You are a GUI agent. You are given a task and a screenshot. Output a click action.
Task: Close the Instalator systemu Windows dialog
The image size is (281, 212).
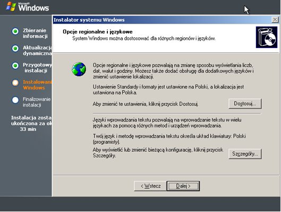[275, 20]
